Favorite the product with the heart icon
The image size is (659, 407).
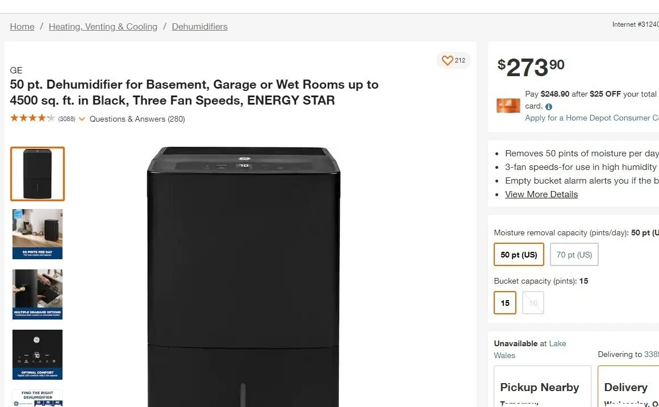[x=448, y=60]
